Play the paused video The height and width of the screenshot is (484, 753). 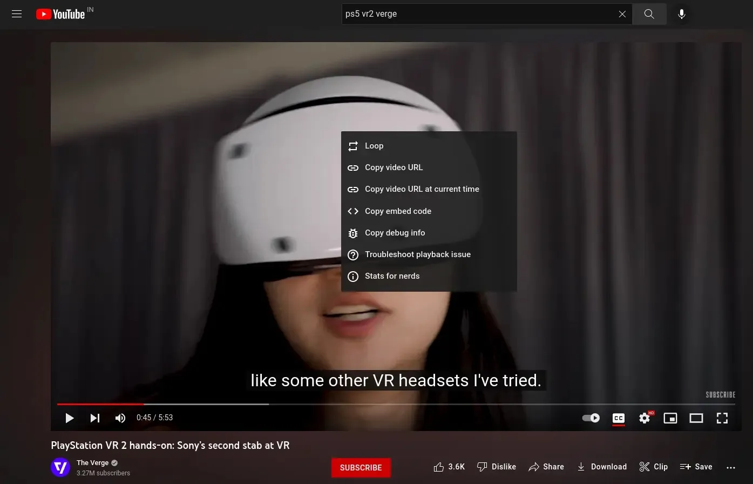click(x=69, y=418)
